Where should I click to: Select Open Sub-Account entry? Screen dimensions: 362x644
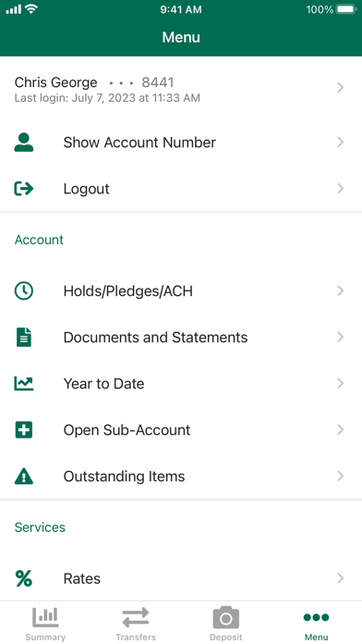point(127,429)
